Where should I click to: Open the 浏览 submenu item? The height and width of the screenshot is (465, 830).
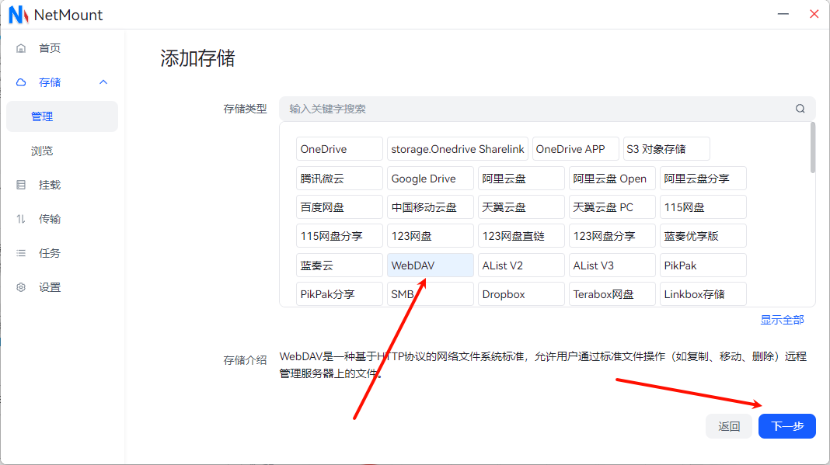62,151
